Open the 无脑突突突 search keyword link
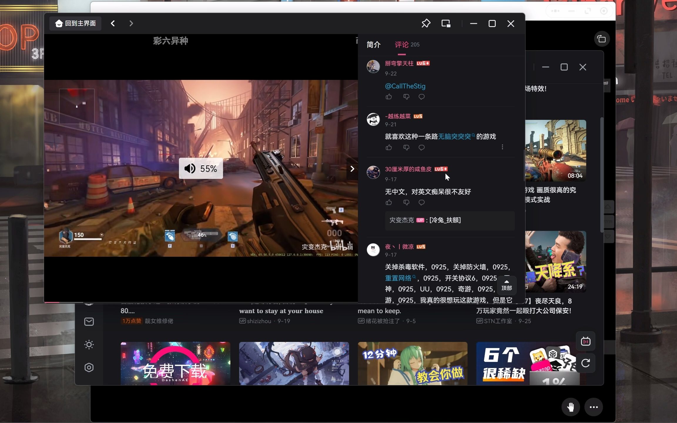Image resolution: width=677 pixels, height=423 pixels. [x=456, y=137]
